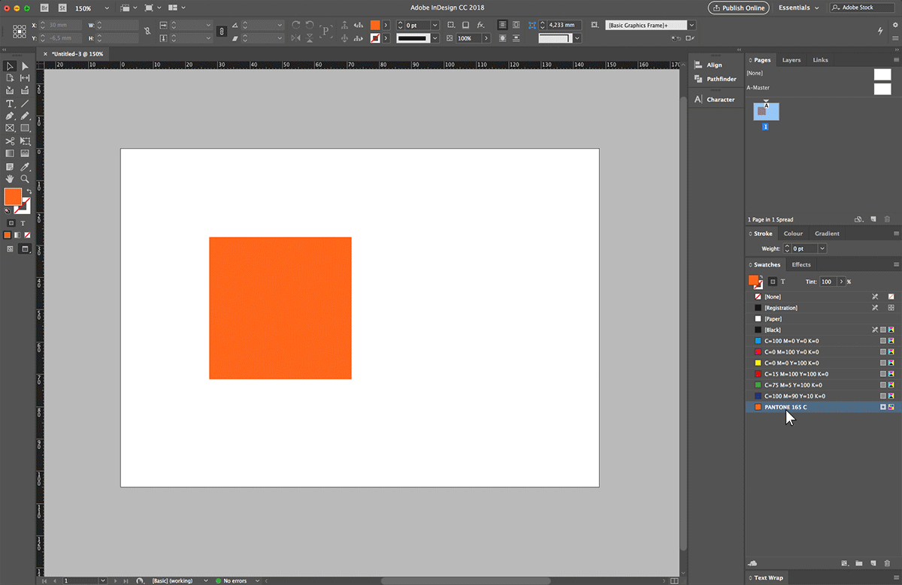Select the Pen tool
Screen dimensions: 902x585
[x=10, y=116]
